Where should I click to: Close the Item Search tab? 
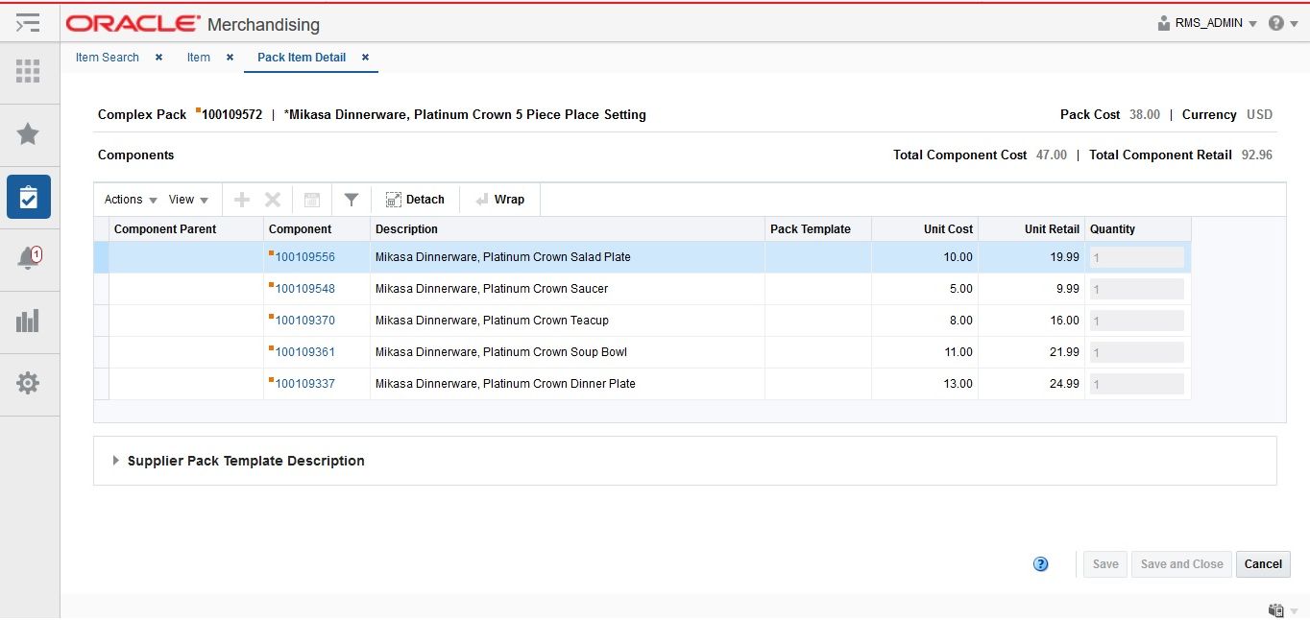pos(158,58)
